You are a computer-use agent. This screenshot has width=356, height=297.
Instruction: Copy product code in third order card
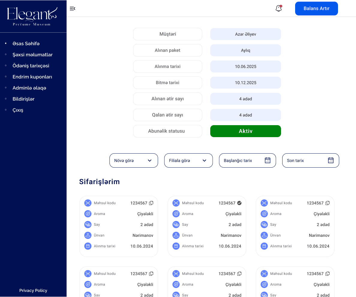(x=328, y=203)
